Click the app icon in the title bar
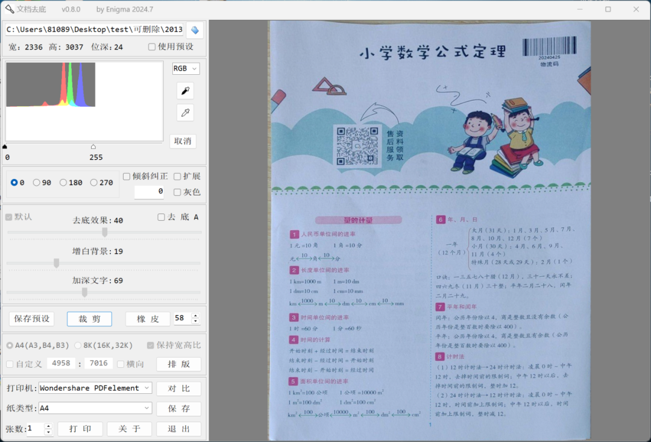The image size is (651, 442). (9, 9)
